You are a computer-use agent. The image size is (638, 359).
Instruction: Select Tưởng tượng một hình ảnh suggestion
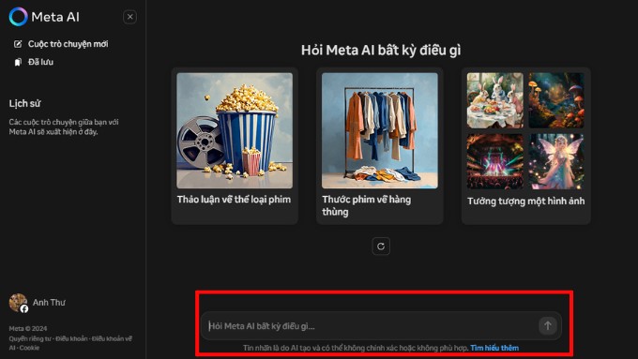click(525, 202)
